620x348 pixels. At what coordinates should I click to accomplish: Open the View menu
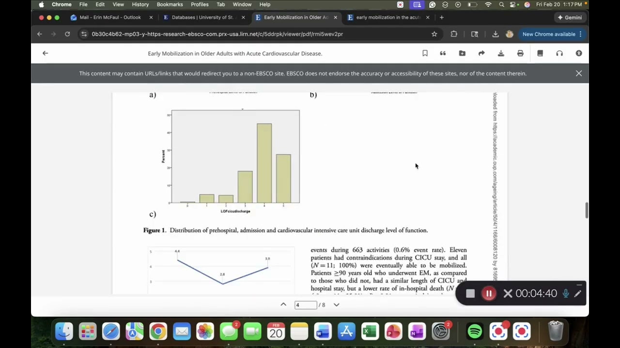tap(118, 4)
